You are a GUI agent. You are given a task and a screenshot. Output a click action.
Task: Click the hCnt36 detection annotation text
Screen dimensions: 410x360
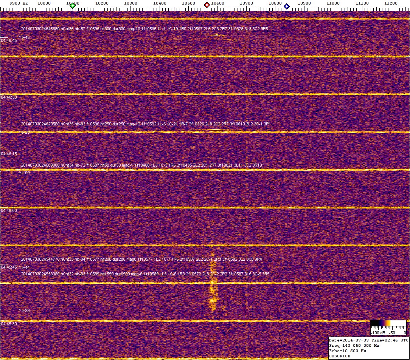(x=144, y=29)
